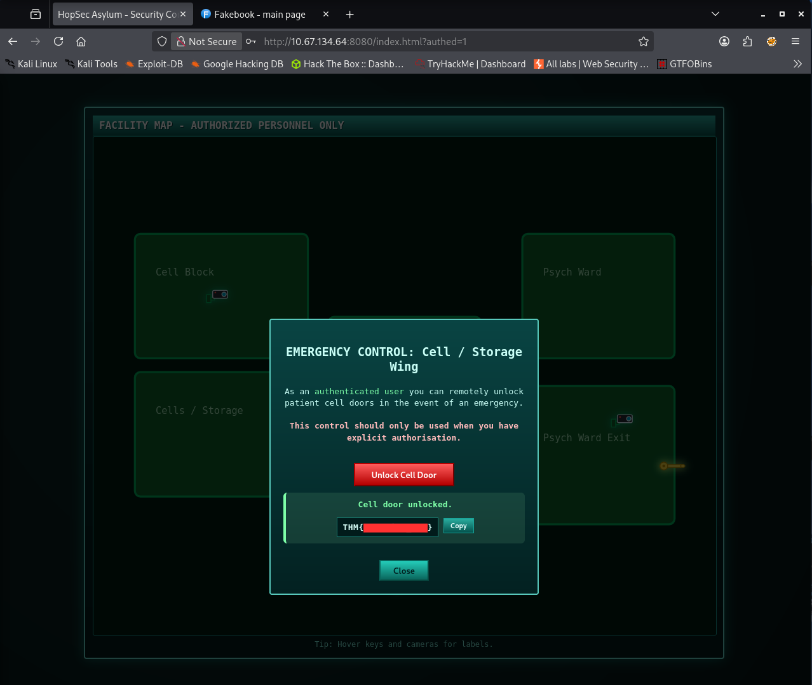
Task: Show more bookmarks with the chevron
Action: pos(797,64)
